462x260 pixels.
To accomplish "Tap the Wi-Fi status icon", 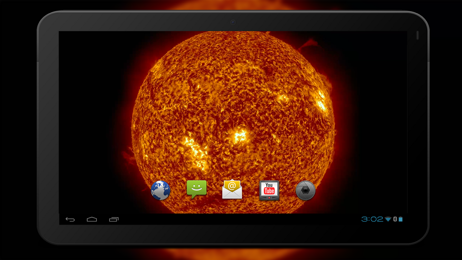I will 388,219.
